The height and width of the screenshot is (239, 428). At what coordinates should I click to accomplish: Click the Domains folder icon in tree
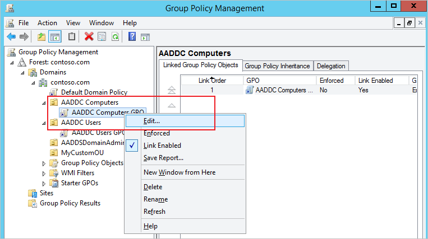pyautogui.click(x=33, y=72)
